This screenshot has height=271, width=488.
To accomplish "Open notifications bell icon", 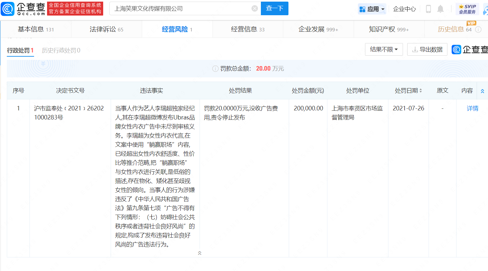I will 440,9.
